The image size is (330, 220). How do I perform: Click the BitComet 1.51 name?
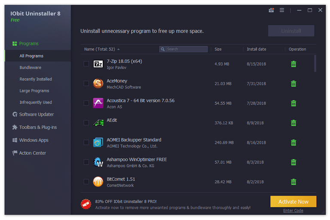[121, 179]
